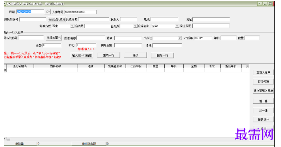Click the 金额 input field
Screen dimensions: 281x147
coord(52,45)
